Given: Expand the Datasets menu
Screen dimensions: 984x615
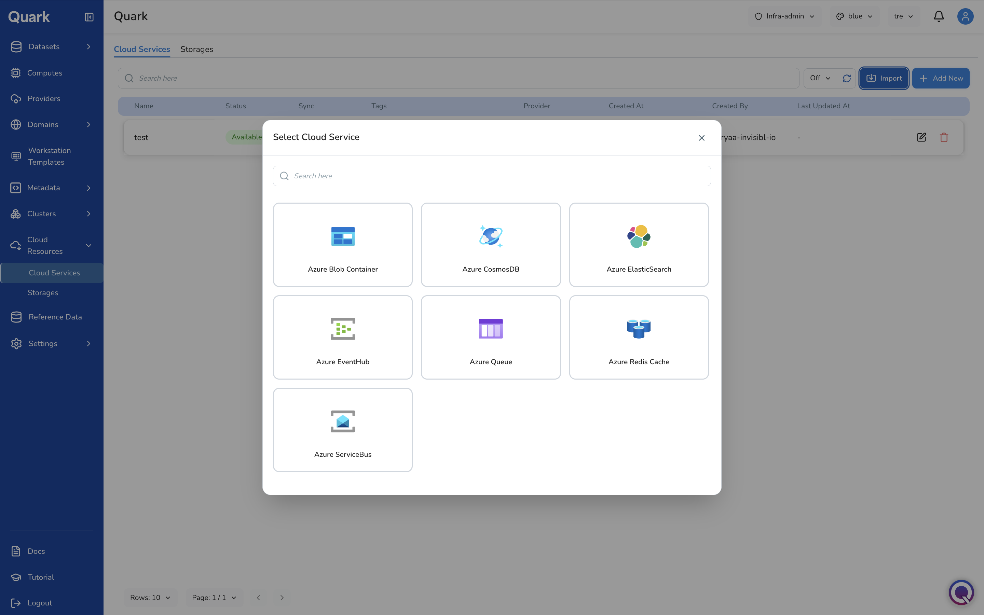Looking at the screenshot, I should [x=52, y=47].
